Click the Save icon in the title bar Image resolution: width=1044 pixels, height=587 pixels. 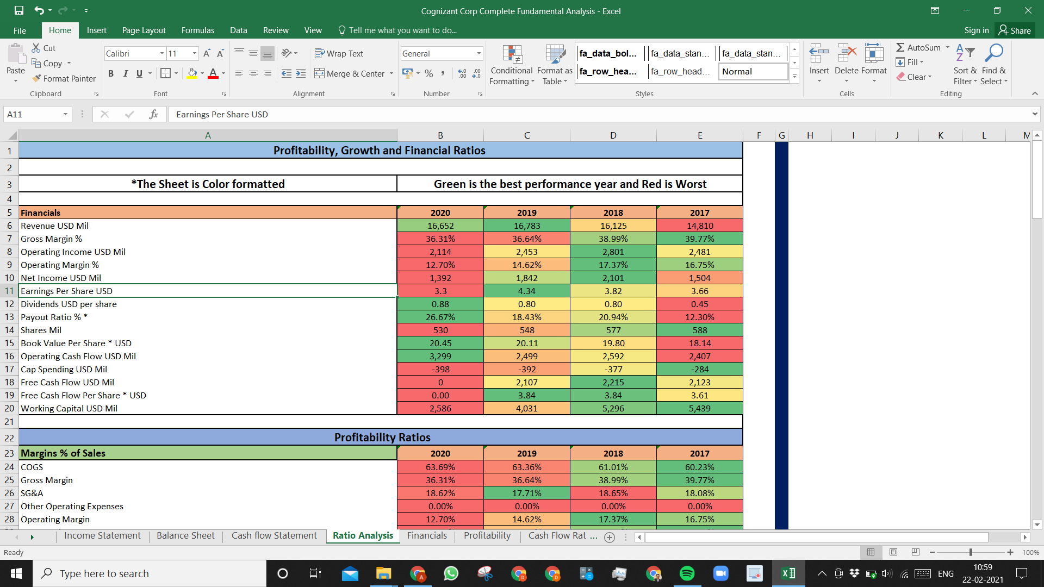19,10
